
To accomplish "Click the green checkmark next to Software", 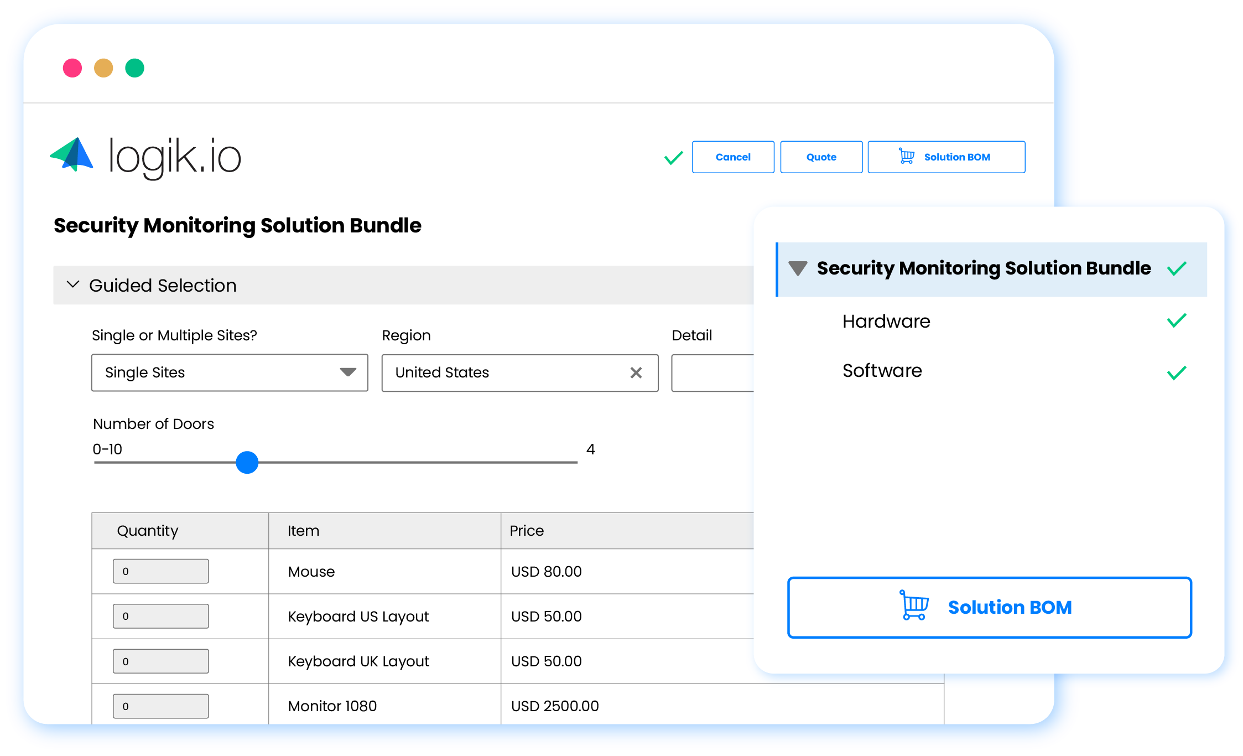I will [x=1177, y=373].
